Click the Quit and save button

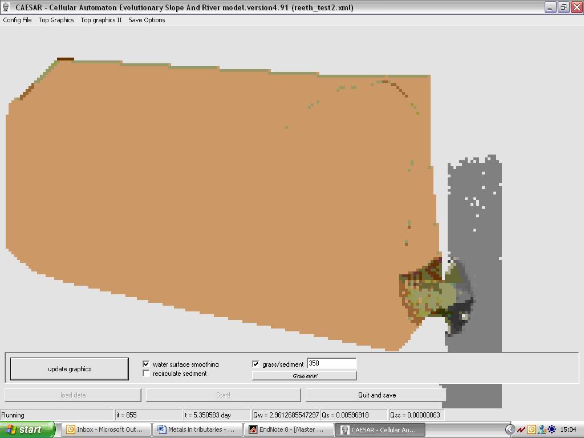tap(376, 395)
